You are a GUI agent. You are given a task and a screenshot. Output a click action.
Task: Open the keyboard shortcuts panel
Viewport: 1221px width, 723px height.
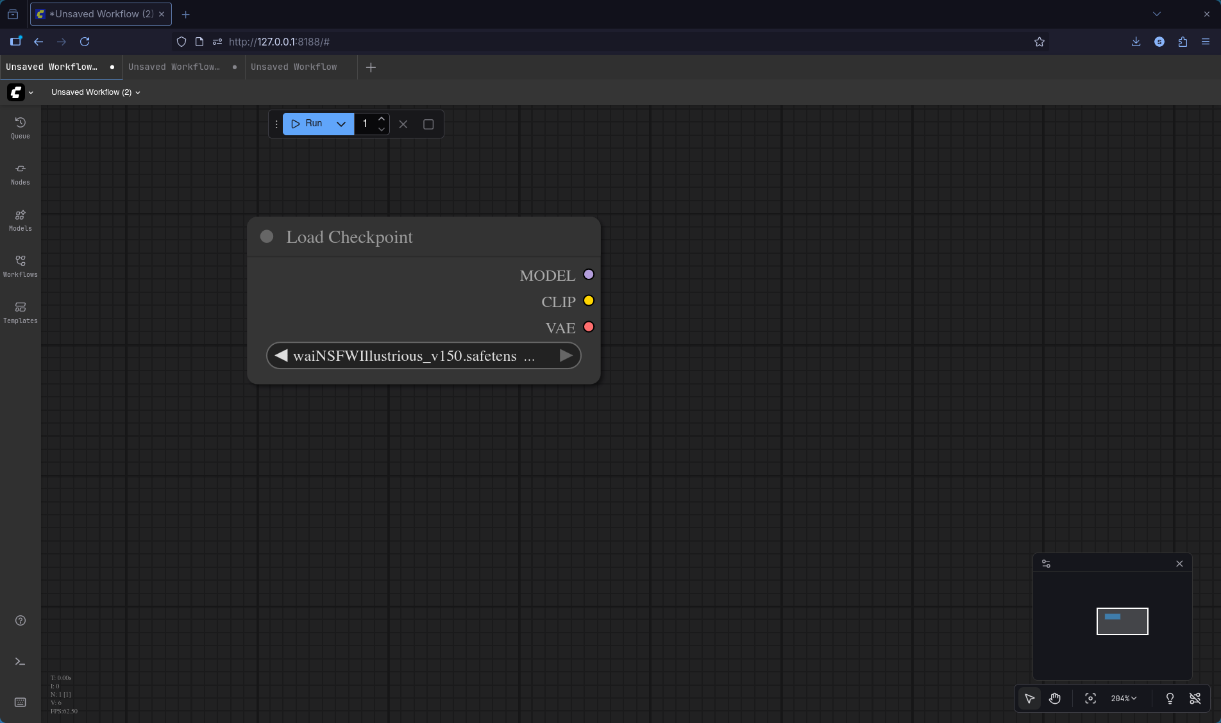tap(20, 702)
